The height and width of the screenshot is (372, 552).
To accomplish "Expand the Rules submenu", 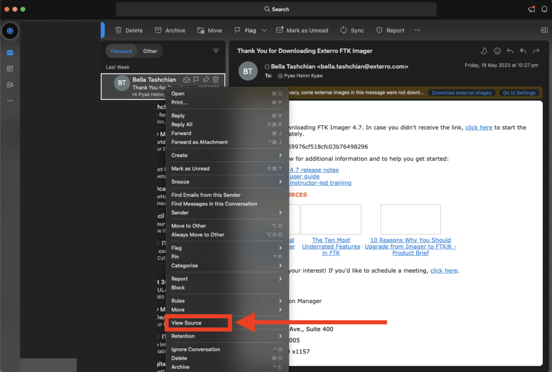I will pyautogui.click(x=227, y=301).
